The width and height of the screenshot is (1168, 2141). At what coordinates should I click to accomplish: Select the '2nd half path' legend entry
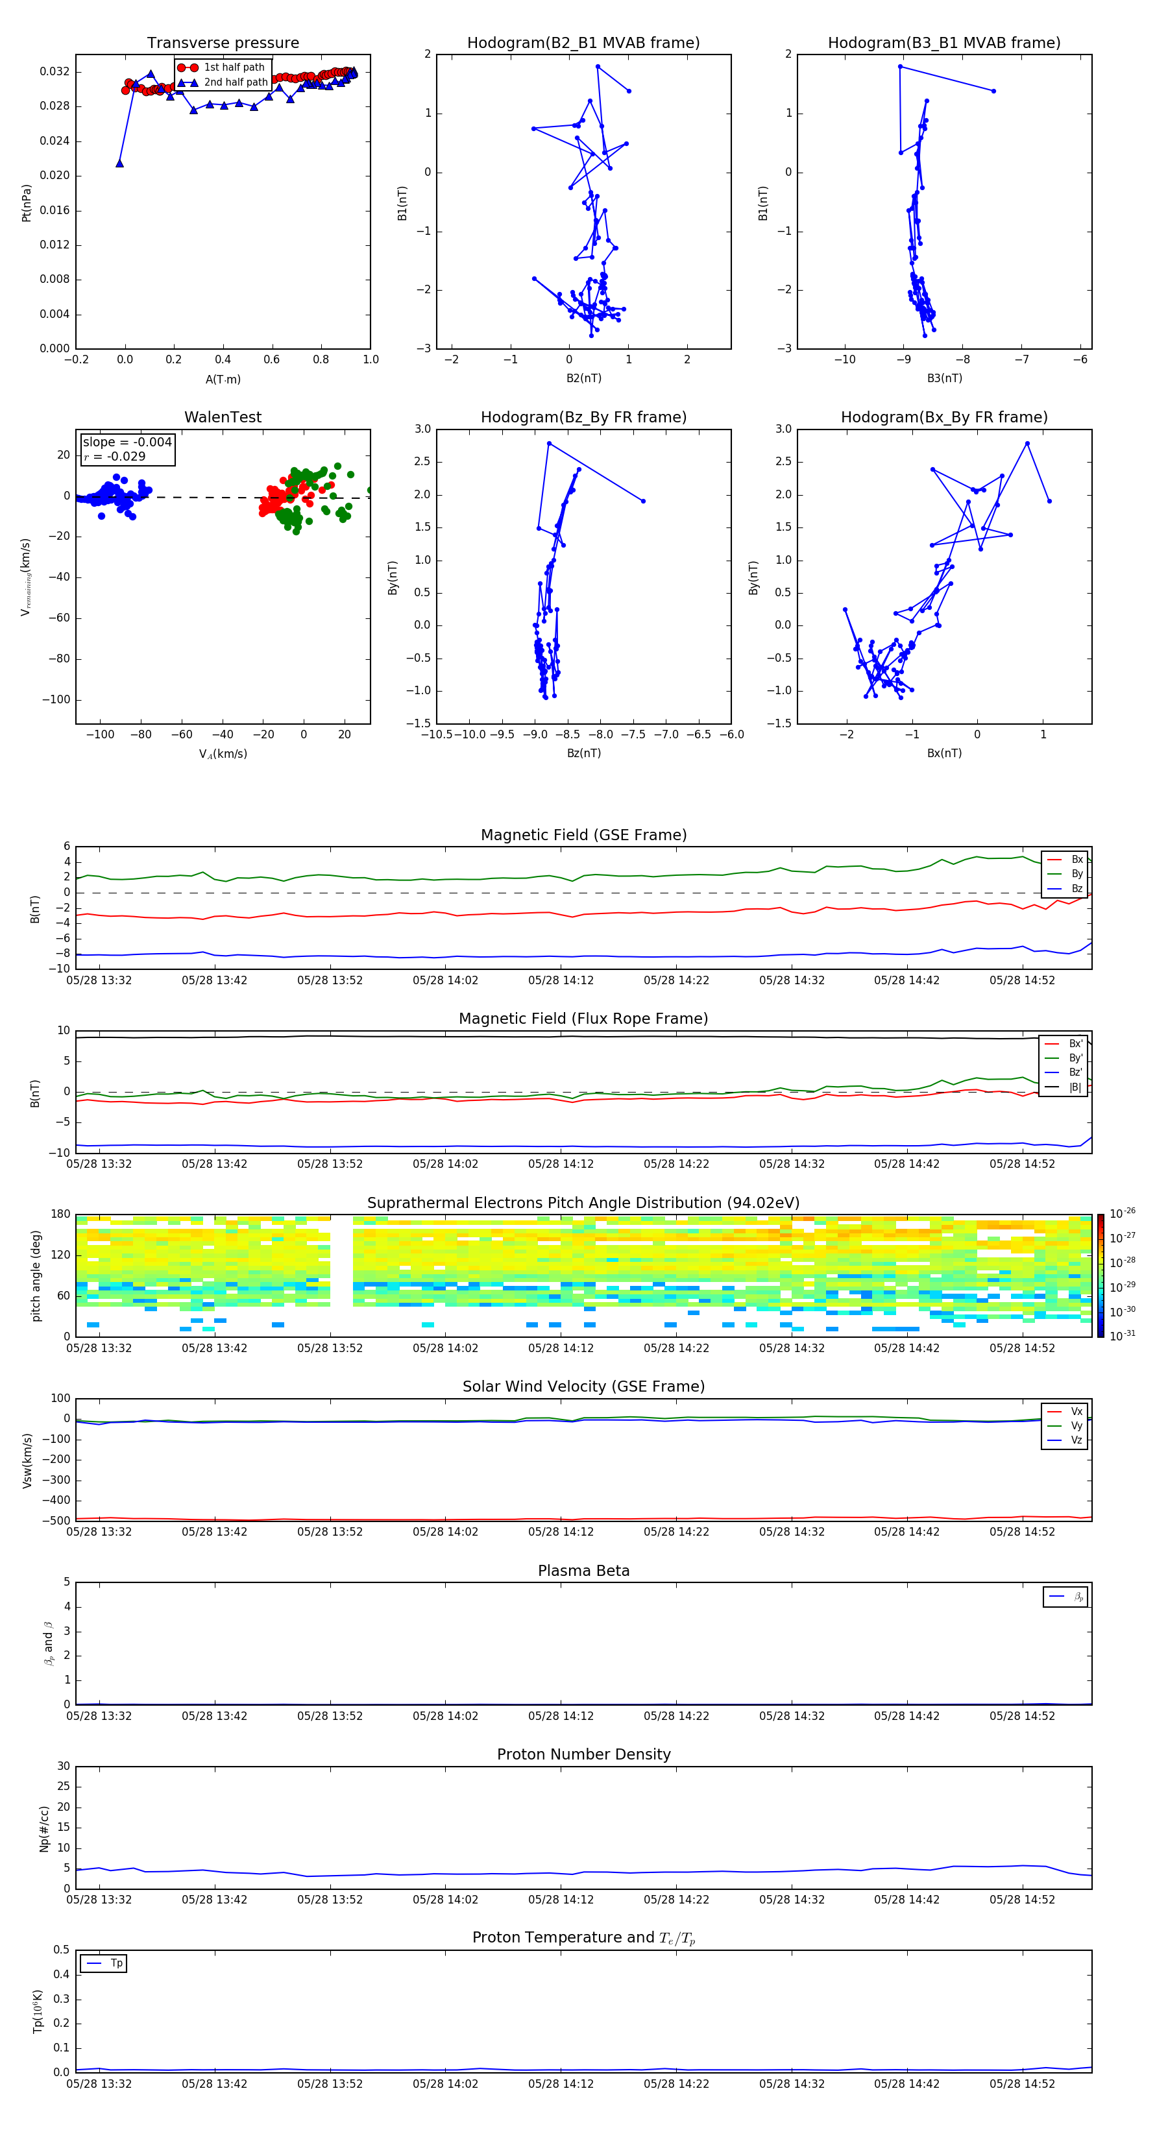pyautogui.click(x=222, y=82)
